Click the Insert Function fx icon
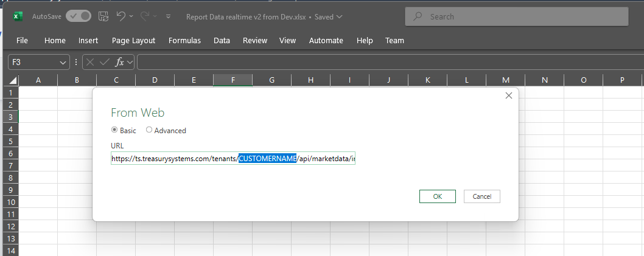This screenshot has width=644, height=256. tap(119, 63)
